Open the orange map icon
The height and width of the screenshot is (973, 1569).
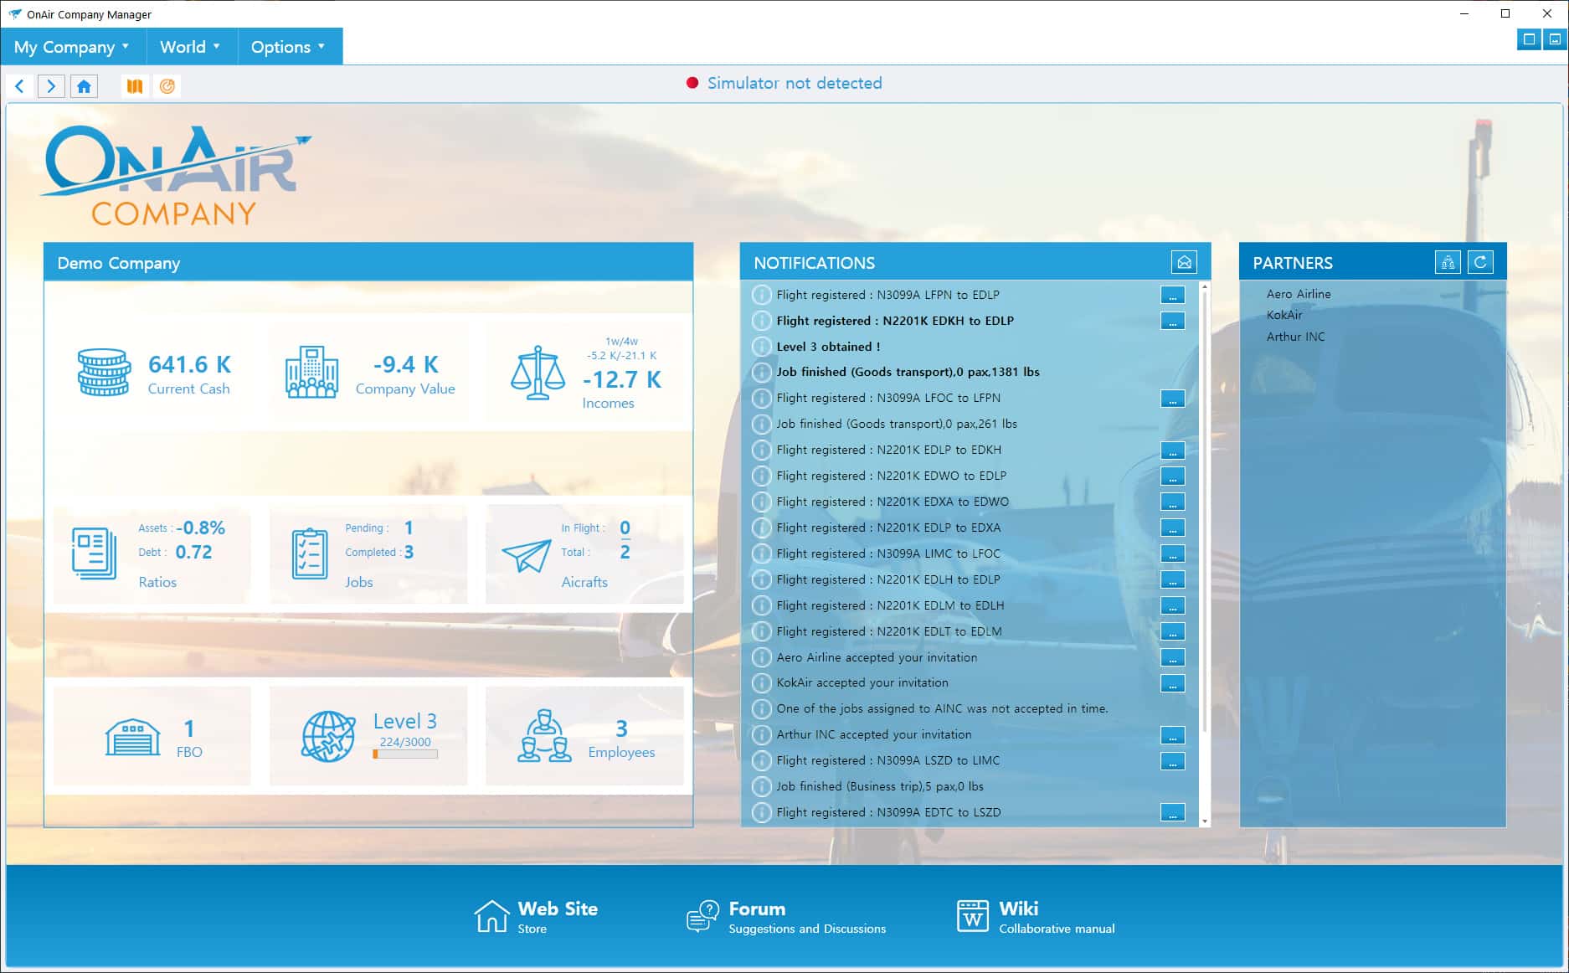(x=134, y=86)
